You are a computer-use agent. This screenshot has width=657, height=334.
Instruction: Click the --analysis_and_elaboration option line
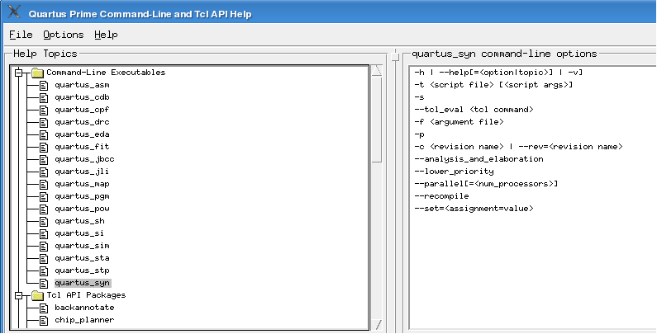point(479,159)
